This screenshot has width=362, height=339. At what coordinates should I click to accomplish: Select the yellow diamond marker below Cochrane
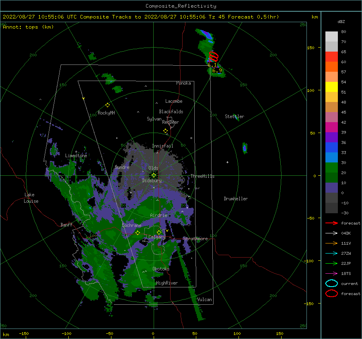(x=138, y=233)
